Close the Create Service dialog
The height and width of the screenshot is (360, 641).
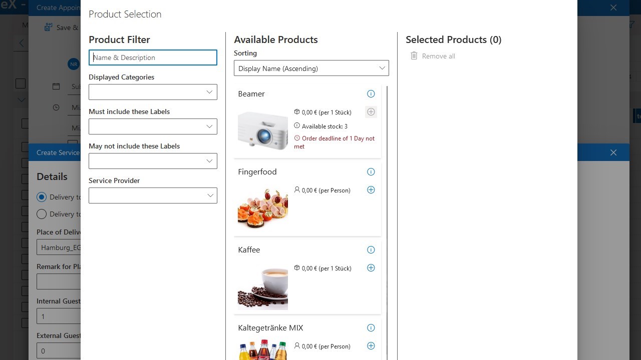coord(613,152)
